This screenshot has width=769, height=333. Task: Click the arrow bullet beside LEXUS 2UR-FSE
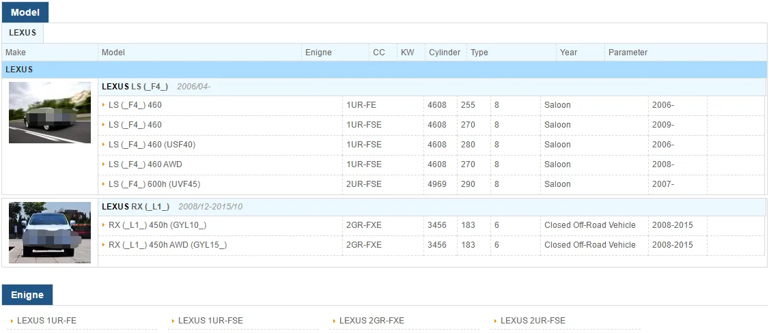point(495,321)
